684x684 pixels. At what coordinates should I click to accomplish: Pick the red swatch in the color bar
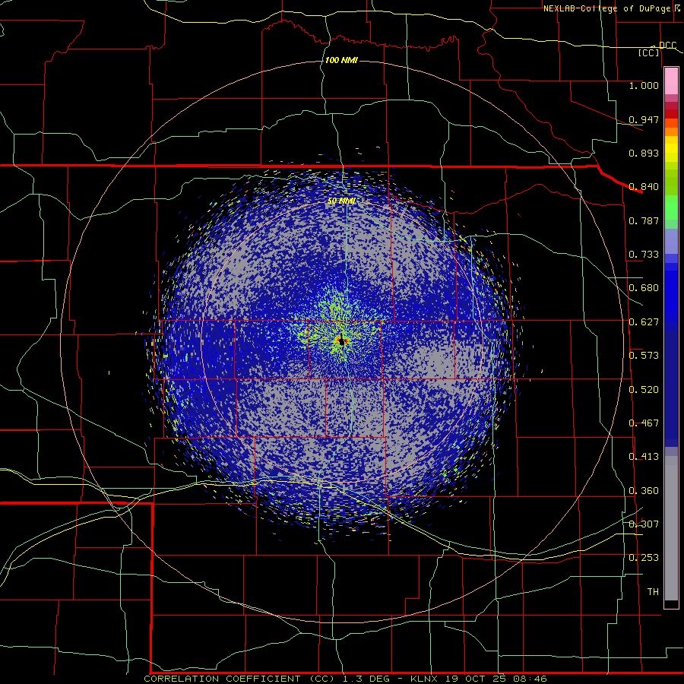point(671,113)
